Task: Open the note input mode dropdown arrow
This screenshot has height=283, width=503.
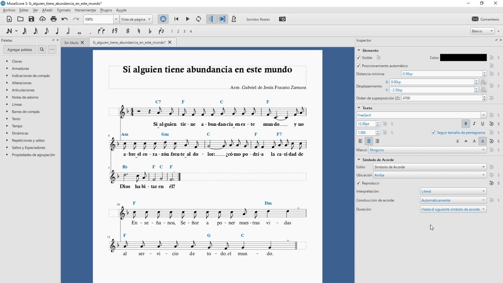Action: tap(16, 31)
